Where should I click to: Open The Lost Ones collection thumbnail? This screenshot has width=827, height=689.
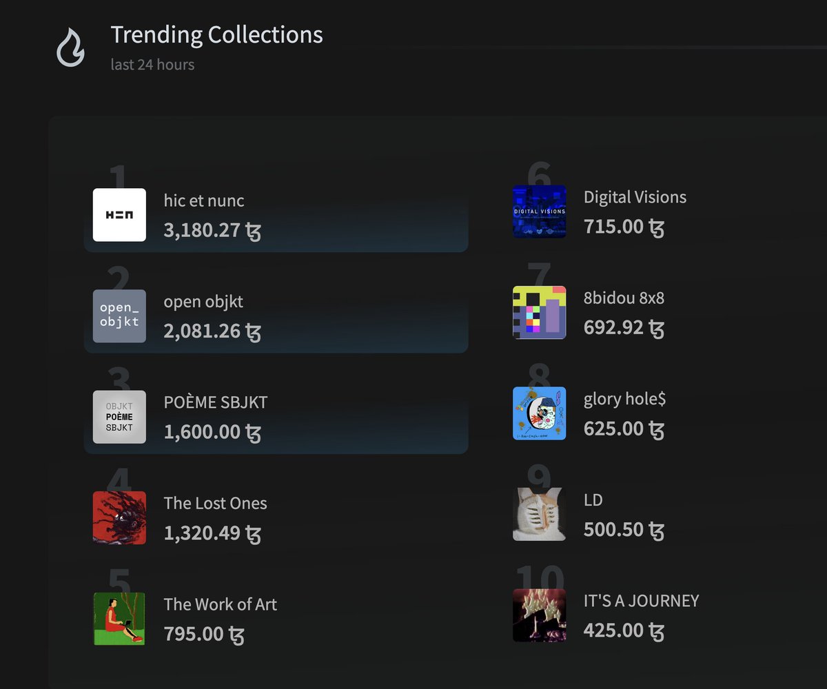[x=119, y=517]
